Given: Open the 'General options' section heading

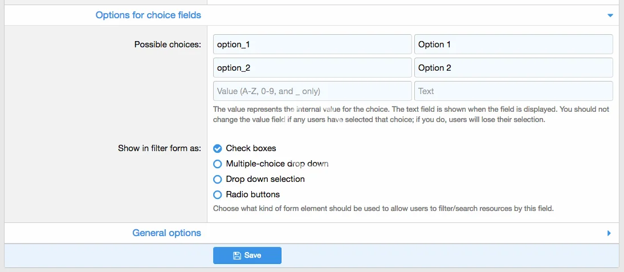Looking at the screenshot, I should coord(166,233).
